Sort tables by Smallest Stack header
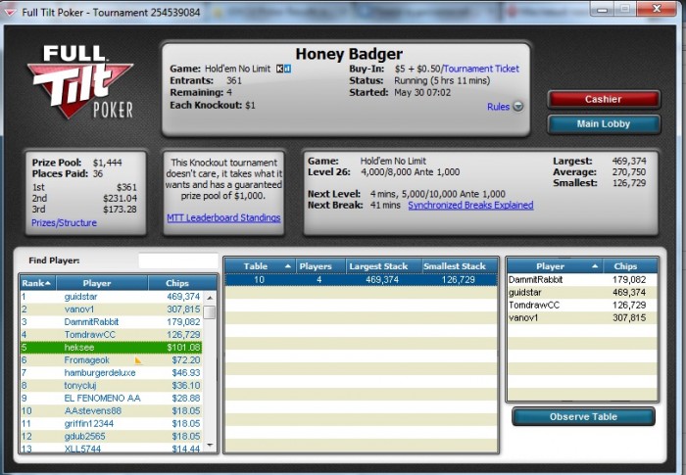 tap(460, 266)
